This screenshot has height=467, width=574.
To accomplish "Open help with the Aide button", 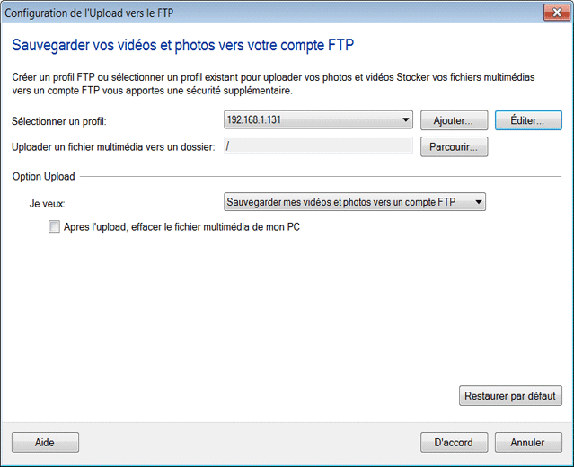I will click(45, 442).
